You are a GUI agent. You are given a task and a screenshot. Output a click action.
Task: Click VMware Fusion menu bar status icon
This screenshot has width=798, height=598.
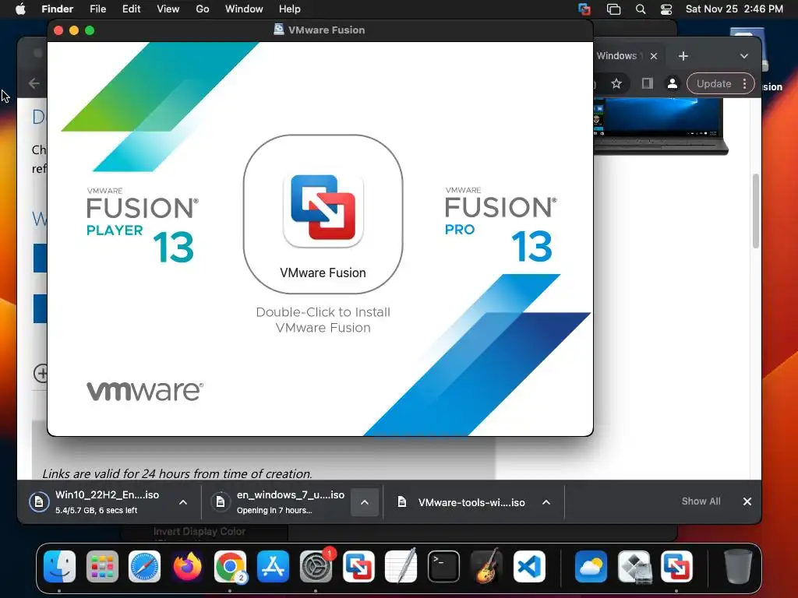[x=584, y=9]
